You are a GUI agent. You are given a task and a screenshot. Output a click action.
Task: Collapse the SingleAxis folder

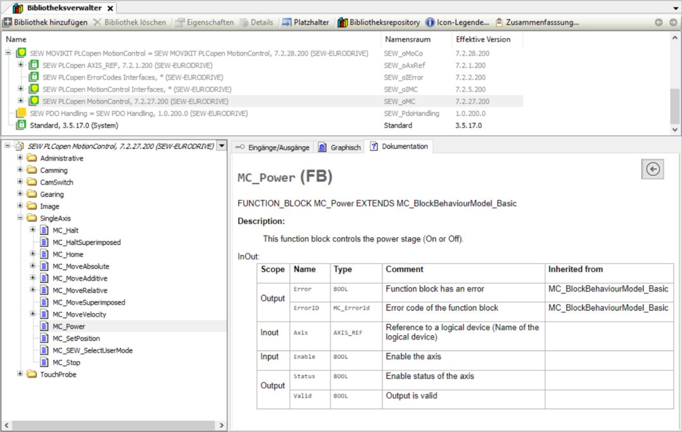(20, 218)
